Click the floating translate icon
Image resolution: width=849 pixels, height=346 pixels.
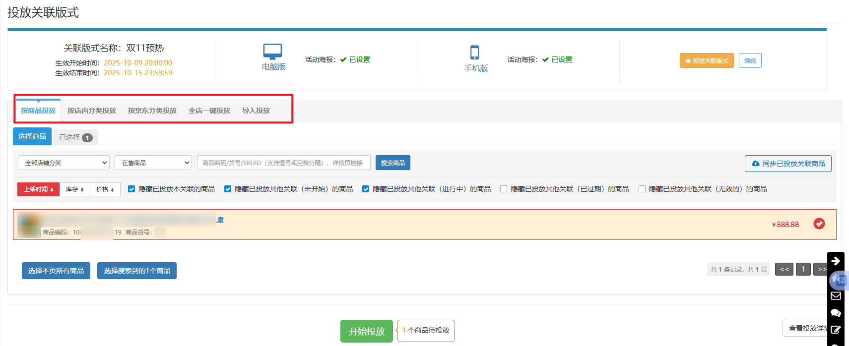(839, 280)
